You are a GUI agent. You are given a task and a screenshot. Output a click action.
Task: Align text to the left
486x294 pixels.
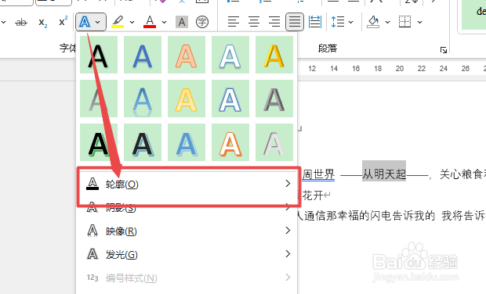(x=234, y=22)
